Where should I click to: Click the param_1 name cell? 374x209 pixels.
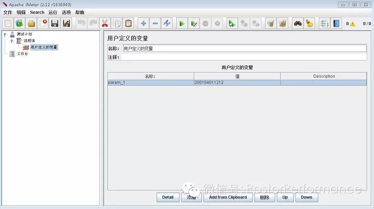tap(151, 82)
